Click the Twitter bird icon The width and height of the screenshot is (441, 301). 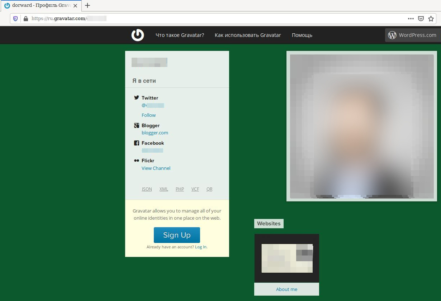point(137,97)
